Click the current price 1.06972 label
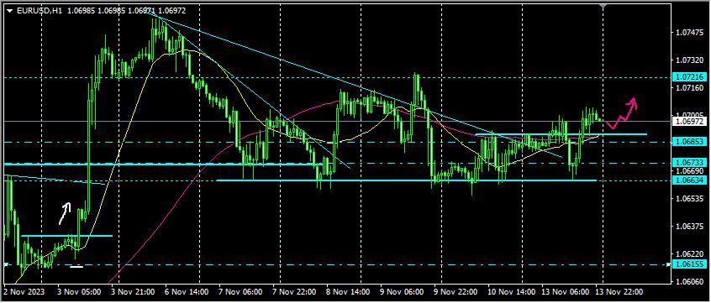The image size is (711, 303). coord(689,121)
